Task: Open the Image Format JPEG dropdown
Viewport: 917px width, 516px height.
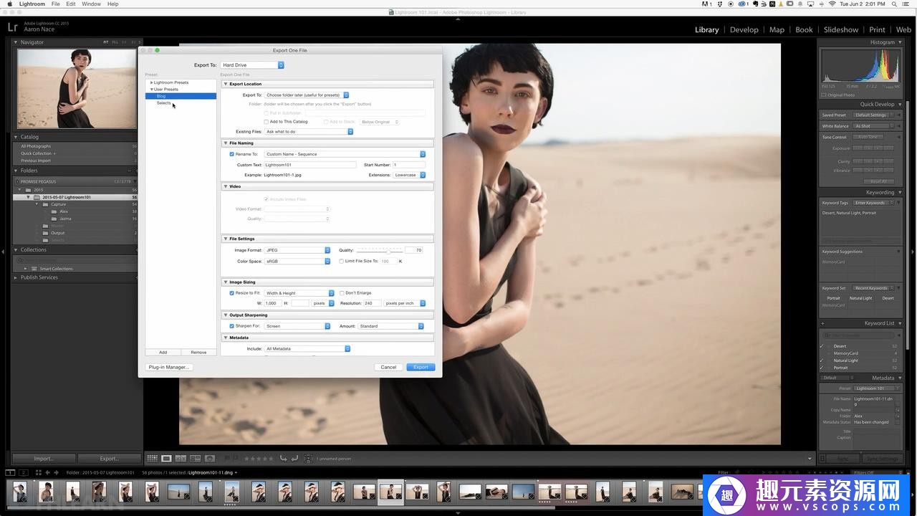Action: coord(297,250)
